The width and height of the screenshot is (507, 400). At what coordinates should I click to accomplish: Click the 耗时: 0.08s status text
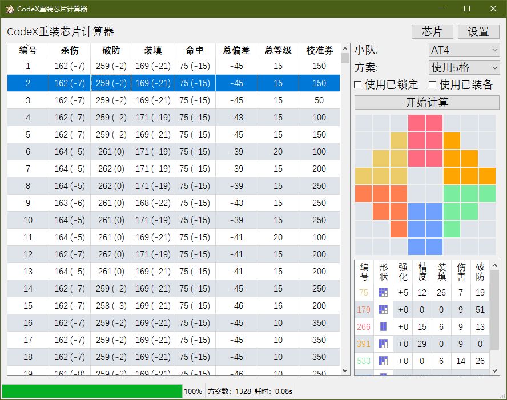click(273, 391)
